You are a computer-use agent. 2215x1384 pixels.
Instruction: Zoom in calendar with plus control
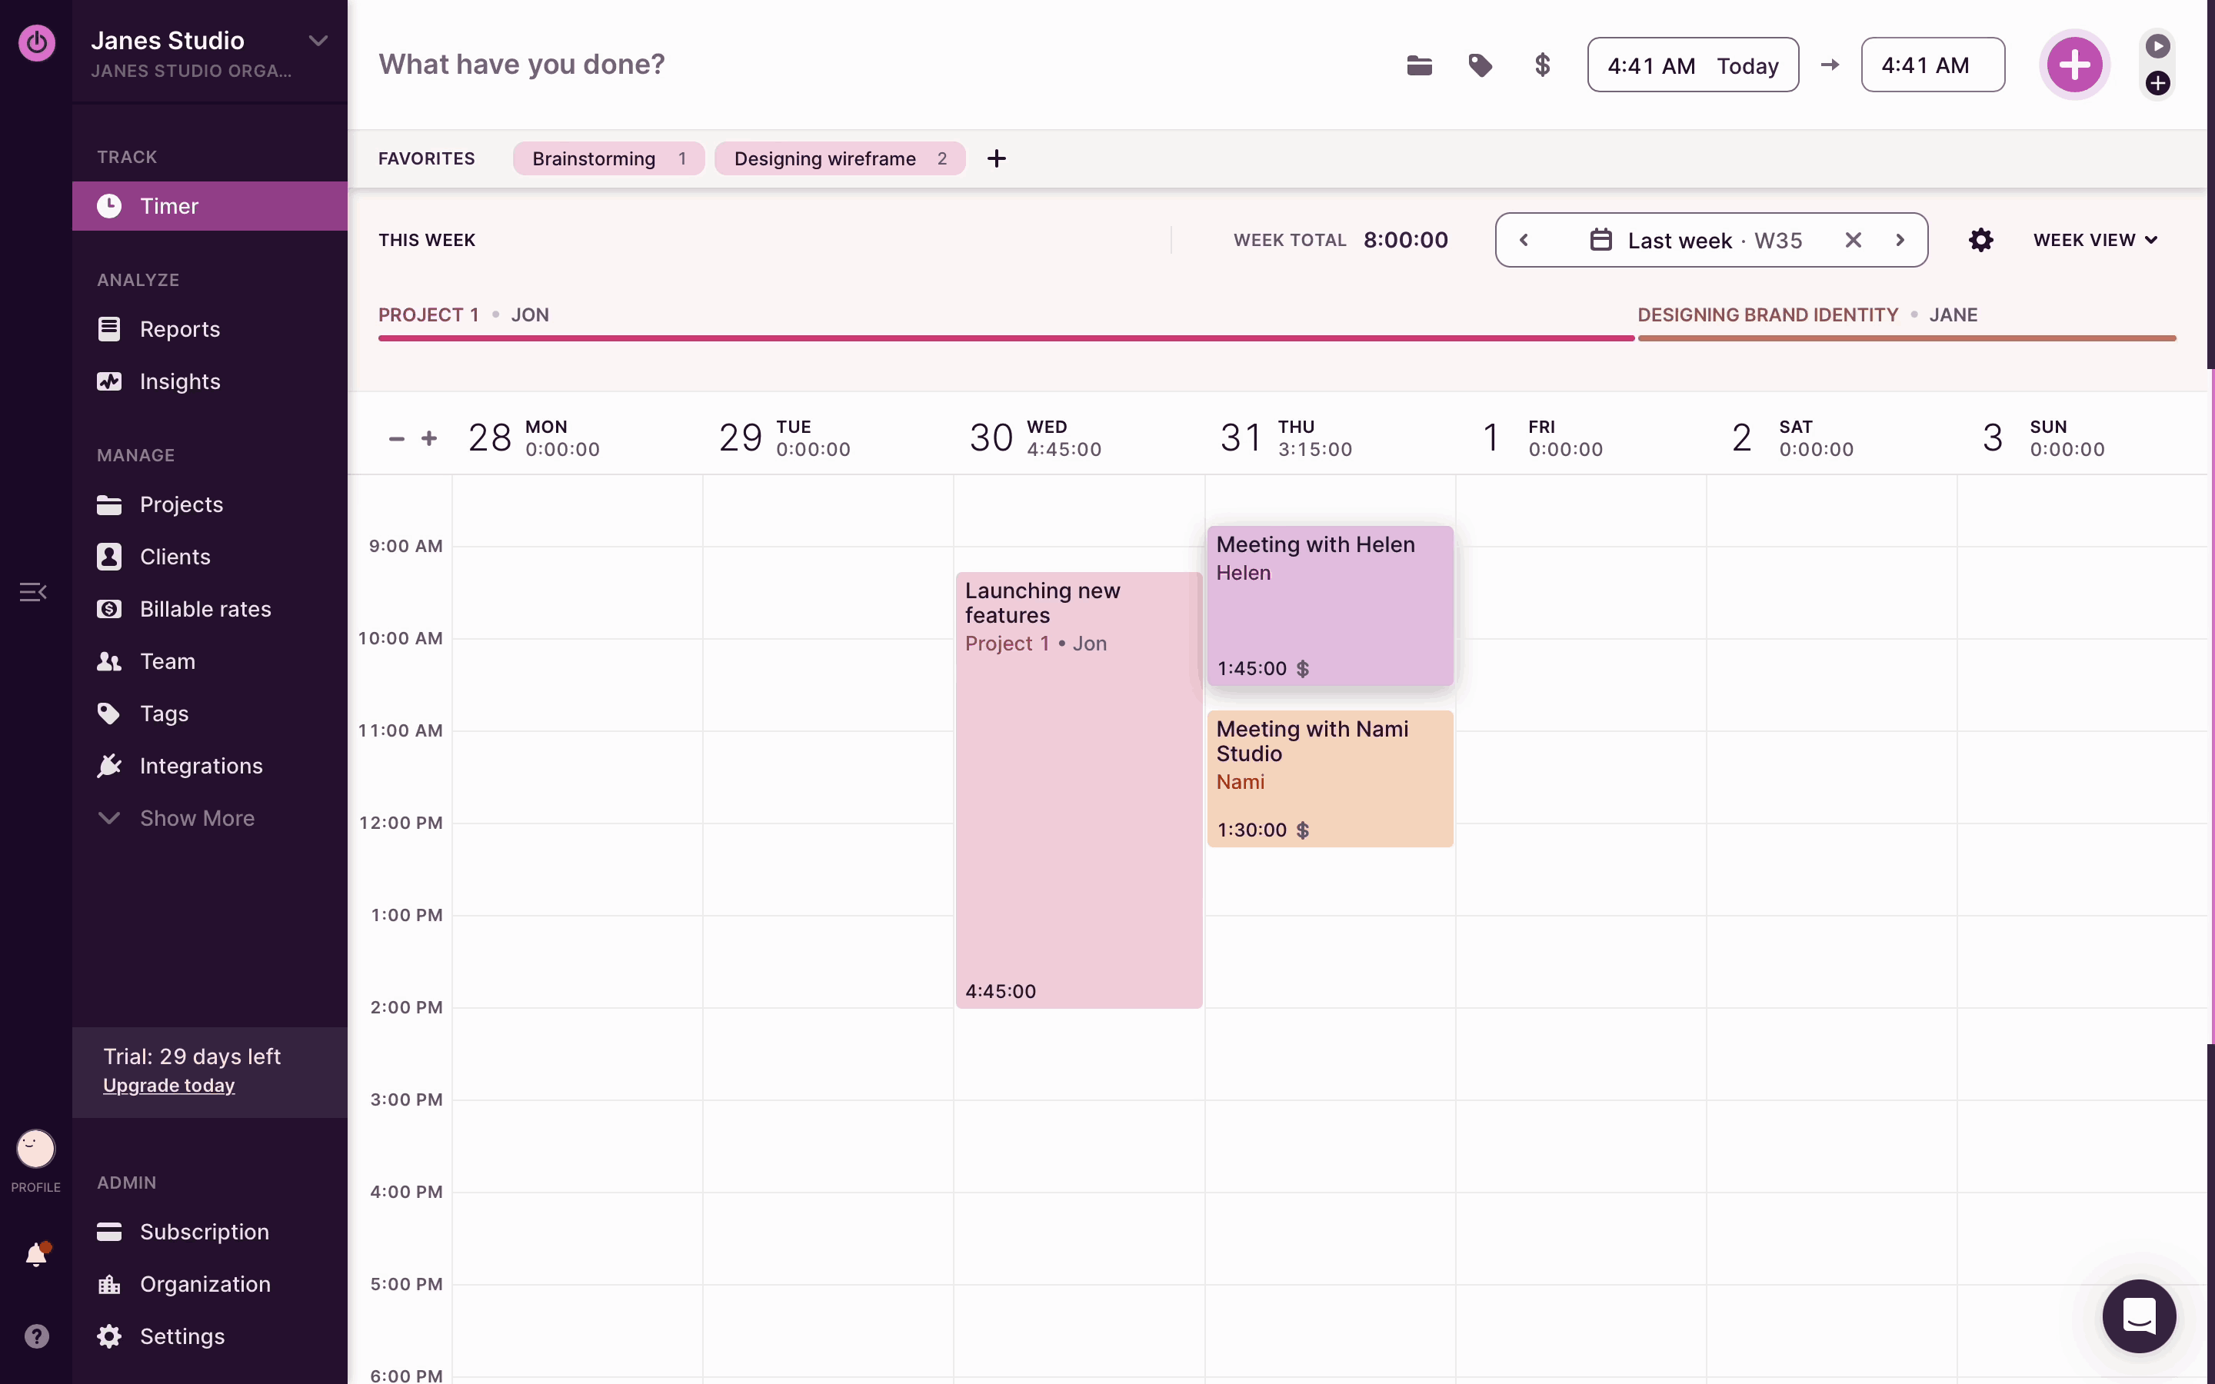(x=429, y=438)
